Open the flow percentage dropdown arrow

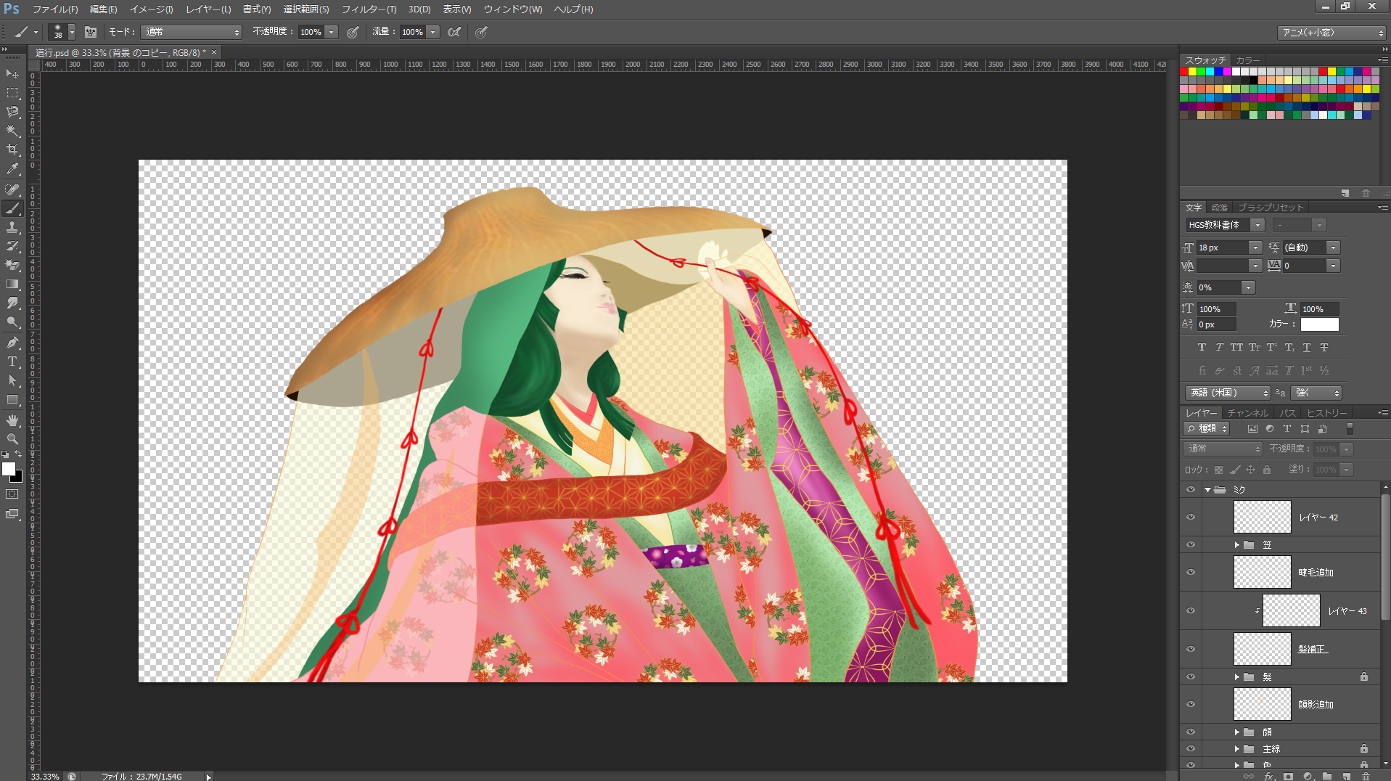pyautogui.click(x=433, y=32)
